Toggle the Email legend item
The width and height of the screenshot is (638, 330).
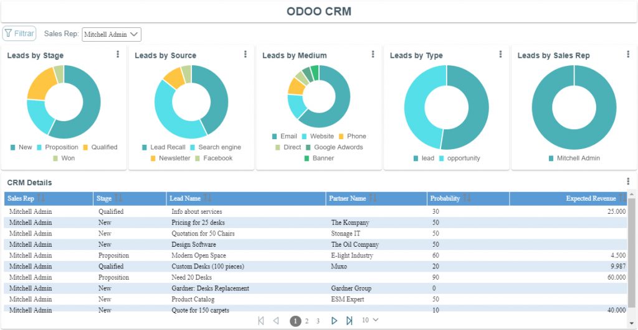[x=284, y=136]
